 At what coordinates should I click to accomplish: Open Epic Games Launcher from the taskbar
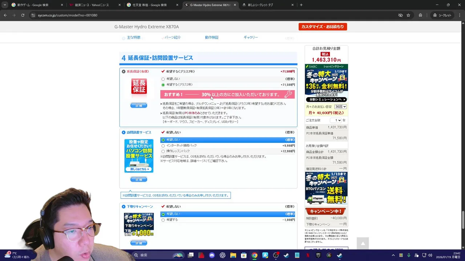pos(318,255)
